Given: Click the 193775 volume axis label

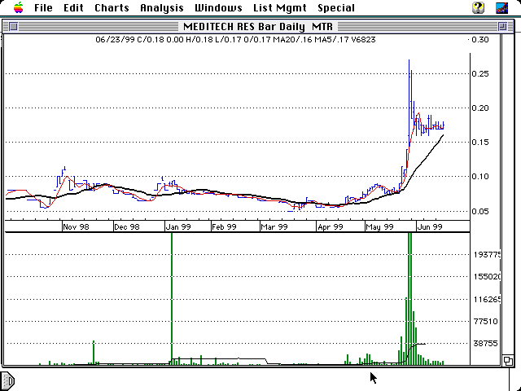Looking at the screenshot, I should point(487,255).
